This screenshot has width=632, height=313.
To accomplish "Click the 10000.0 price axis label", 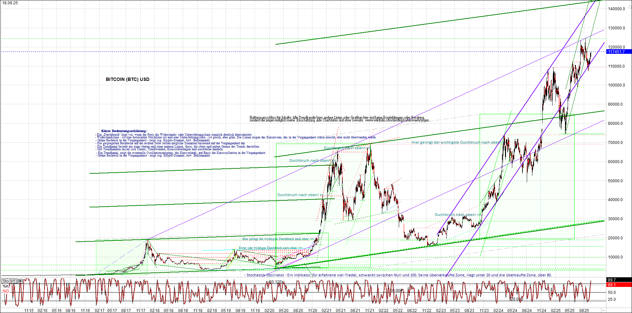I will click(x=616, y=257).
